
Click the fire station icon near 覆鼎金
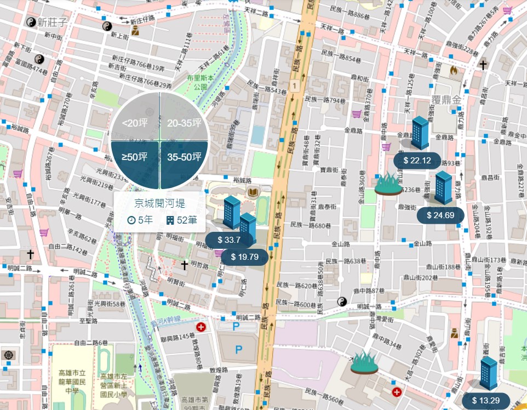tap(454, 70)
